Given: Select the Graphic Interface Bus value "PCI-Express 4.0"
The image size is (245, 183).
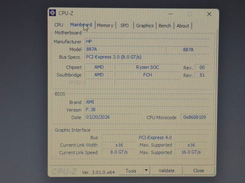Looking at the screenshot, I should 155,138.
